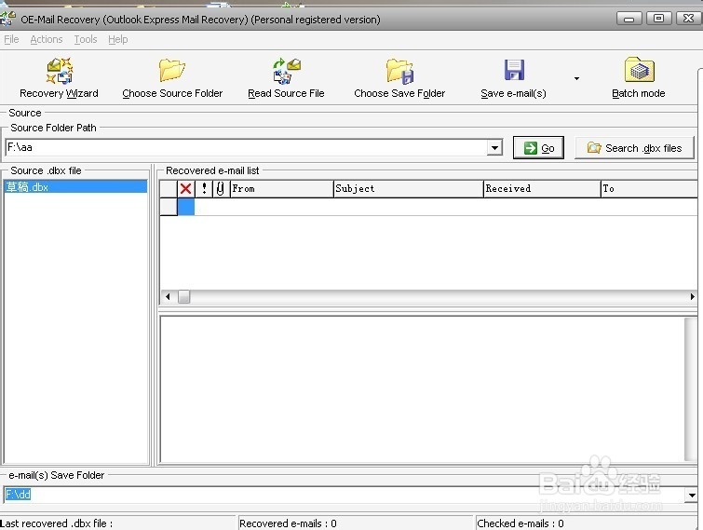Expand the Source Folder Path dropdown

(494, 147)
